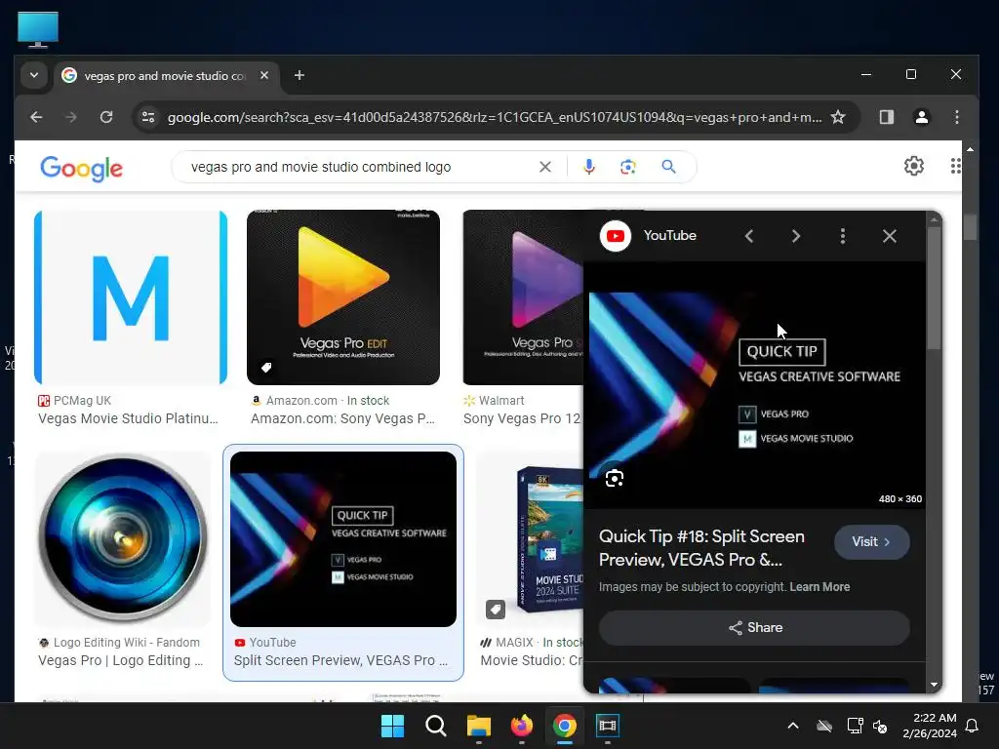Click the Share button

point(754,628)
